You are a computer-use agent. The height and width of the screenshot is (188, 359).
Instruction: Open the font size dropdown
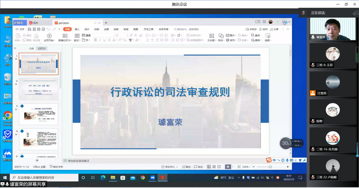point(127,36)
